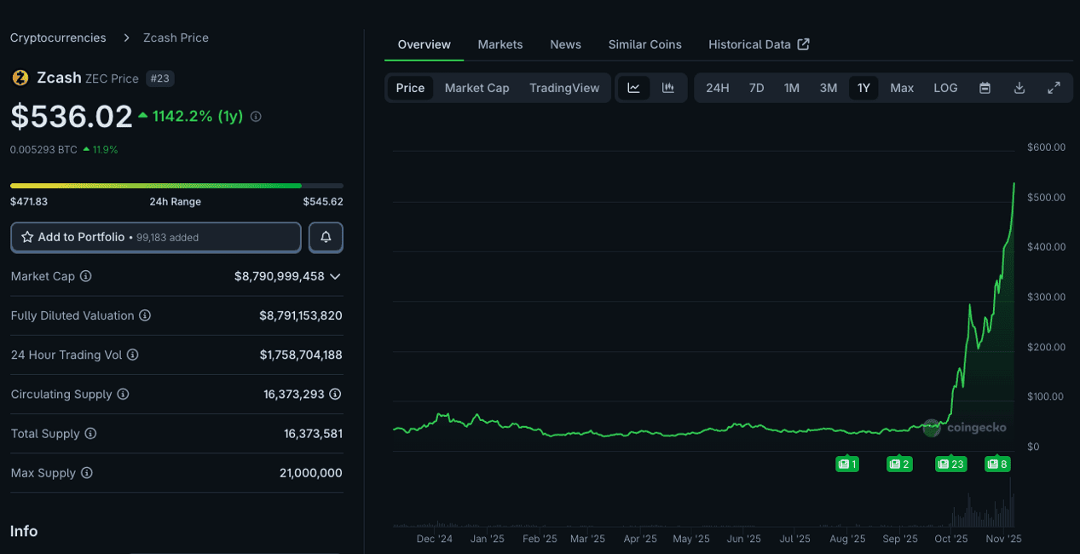Screen dimensions: 1080x554
Task: Select the 7D time range
Action: pos(756,88)
